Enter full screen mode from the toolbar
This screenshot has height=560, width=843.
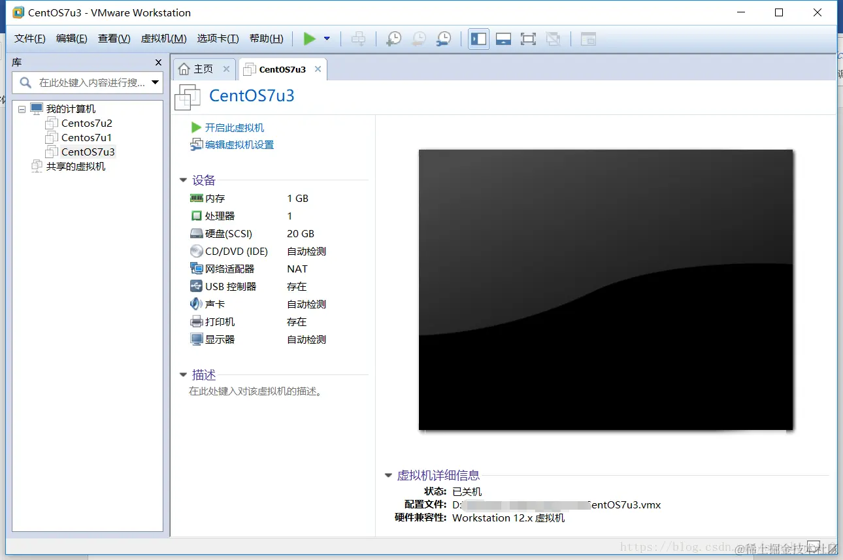pos(528,39)
